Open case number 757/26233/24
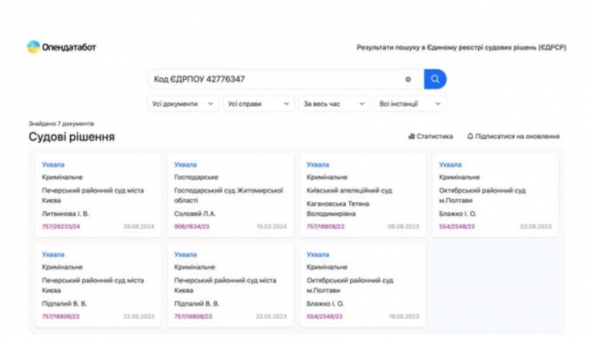 (x=61, y=227)
